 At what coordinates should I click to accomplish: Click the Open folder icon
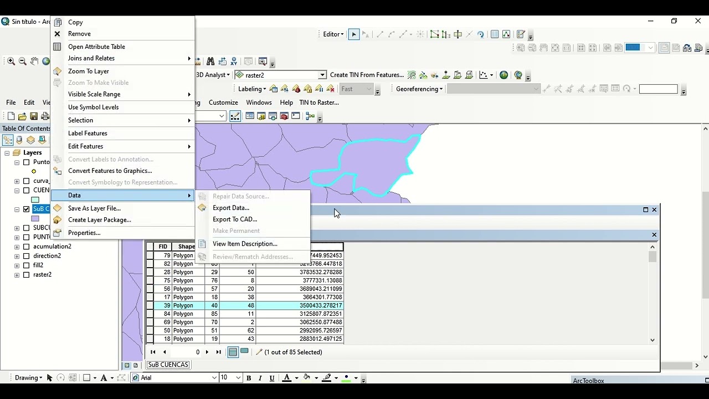point(22,116)
